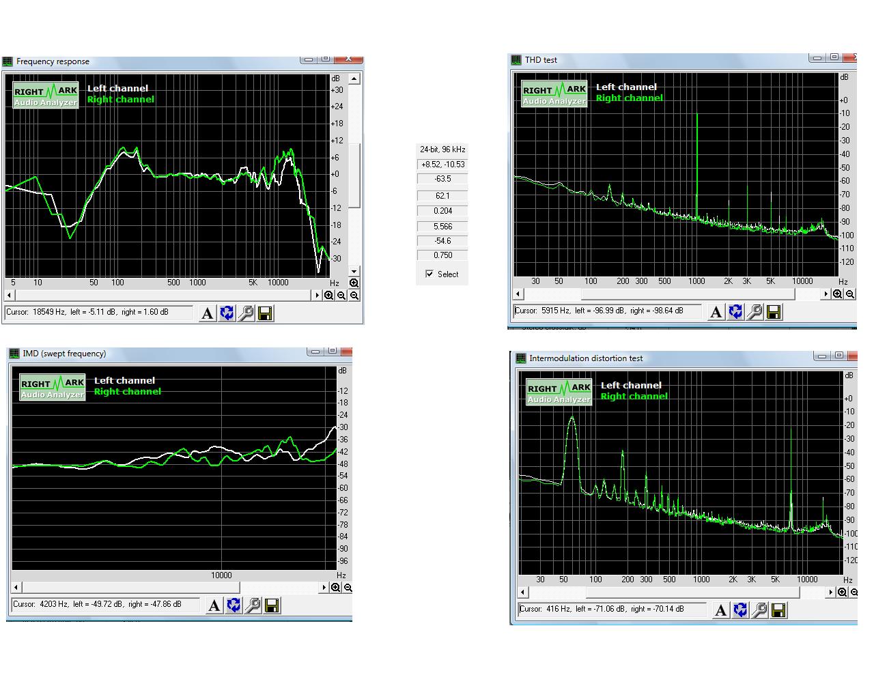
Task: Click the '62.1' value
Action: 442,196
